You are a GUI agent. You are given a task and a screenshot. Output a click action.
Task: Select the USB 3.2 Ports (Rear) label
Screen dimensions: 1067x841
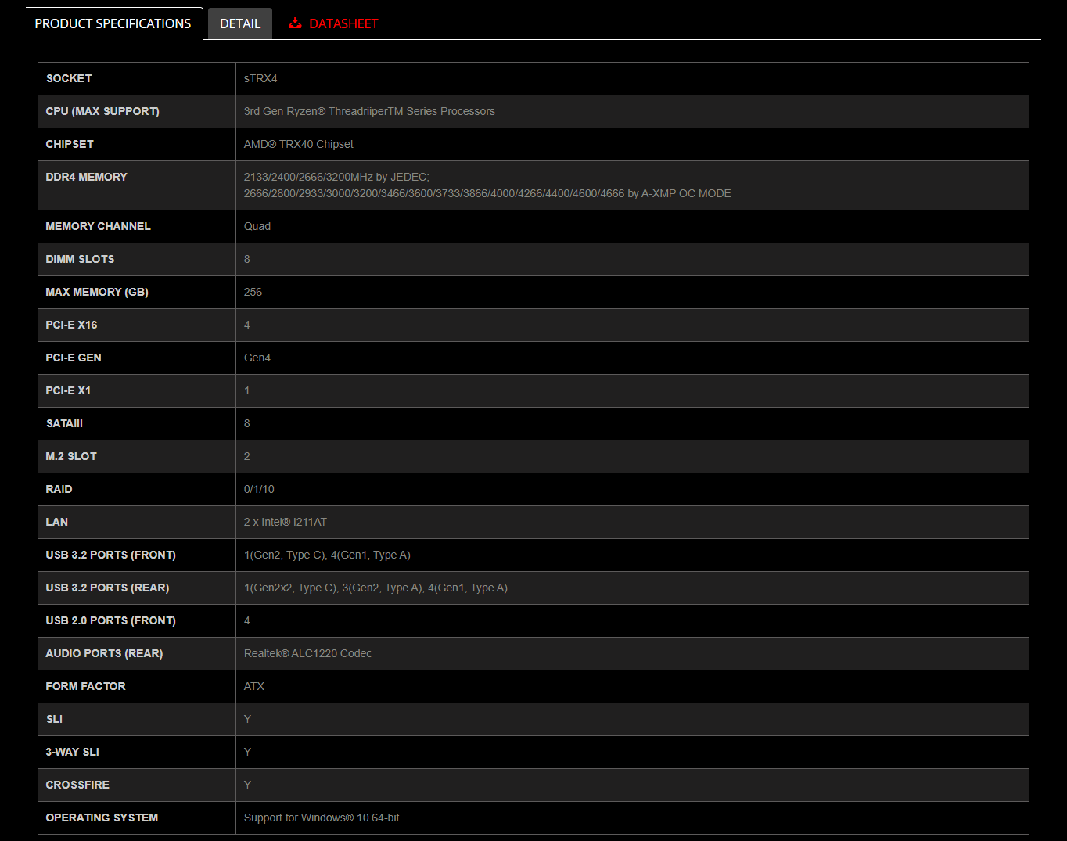tap(107, 588)
